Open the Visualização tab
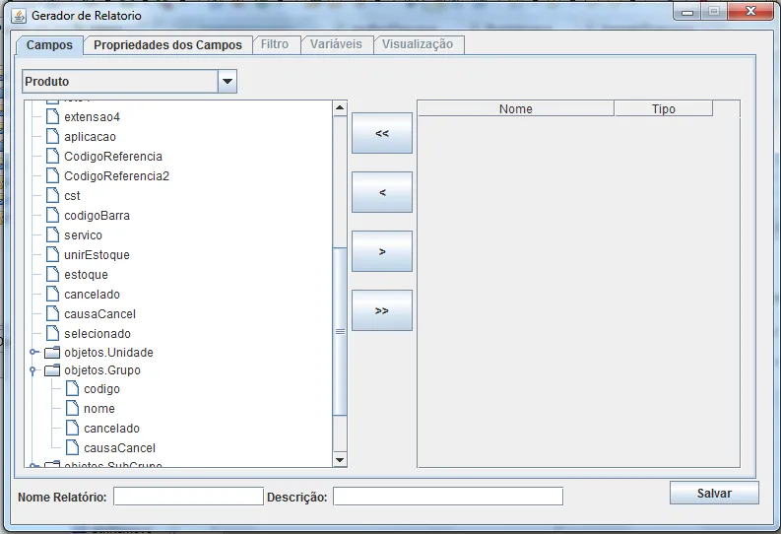Image resolution: width=781 pixels, height=534 pixels. (418, 44)
